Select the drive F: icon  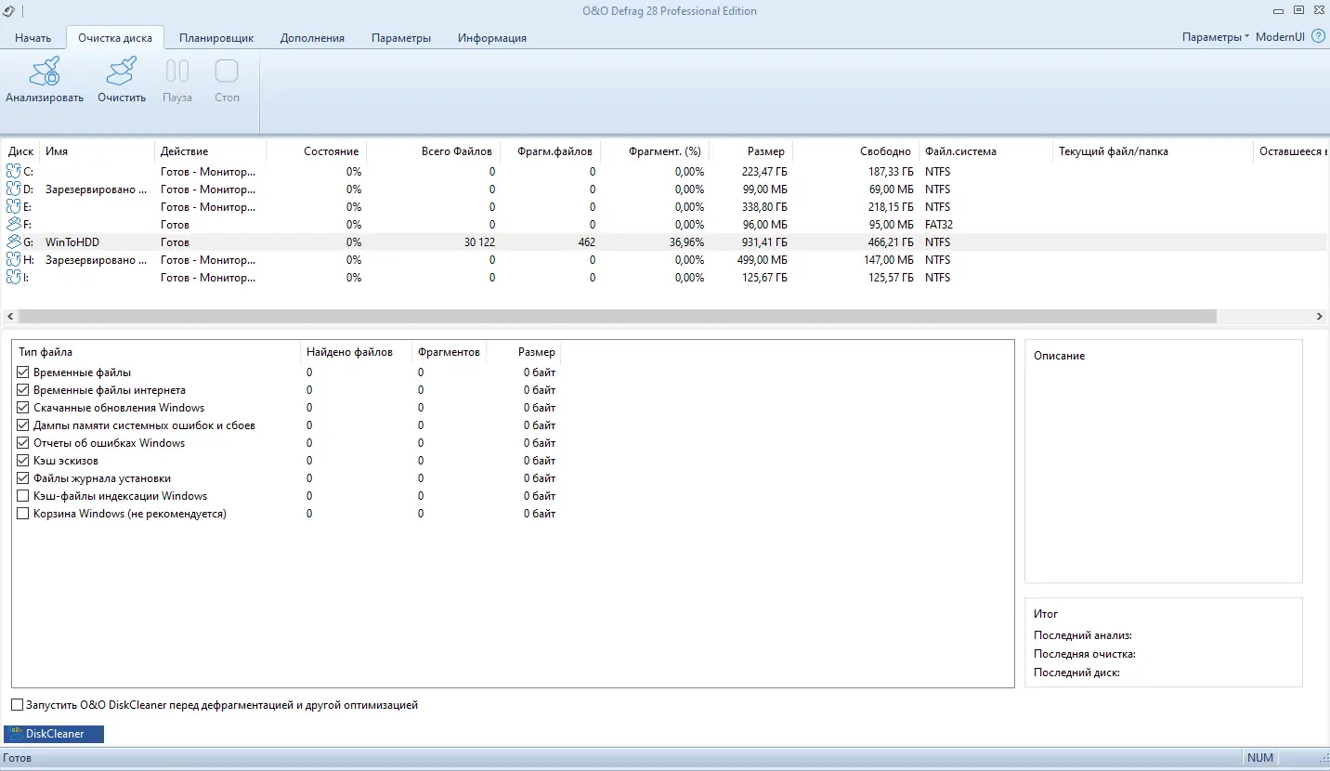(13, 224)
